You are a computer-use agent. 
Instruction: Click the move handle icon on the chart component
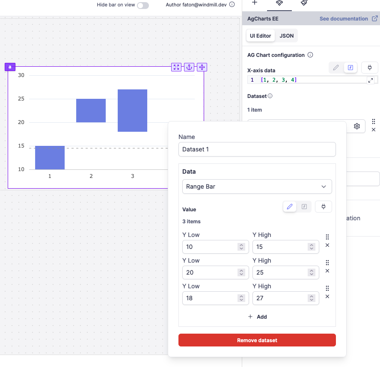click(x=202, y=67)
